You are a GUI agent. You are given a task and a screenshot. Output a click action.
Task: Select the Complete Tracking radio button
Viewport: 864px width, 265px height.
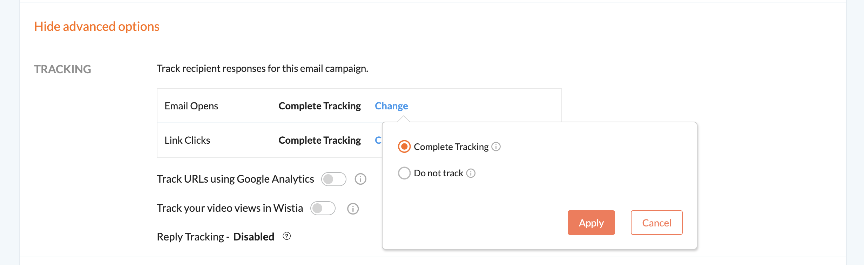[404, 147]
